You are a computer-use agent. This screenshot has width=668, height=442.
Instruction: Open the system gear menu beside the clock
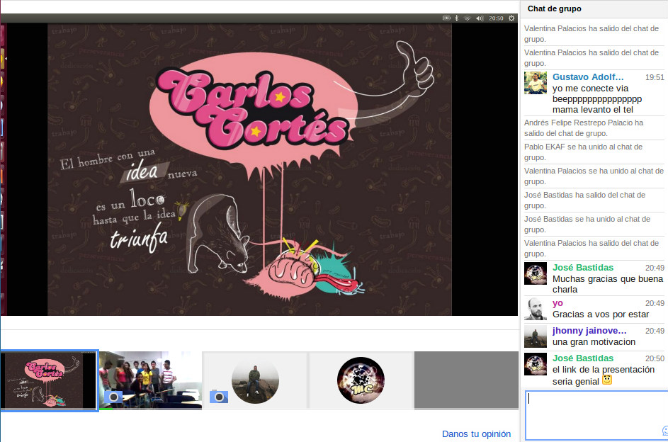pos(511,18)
